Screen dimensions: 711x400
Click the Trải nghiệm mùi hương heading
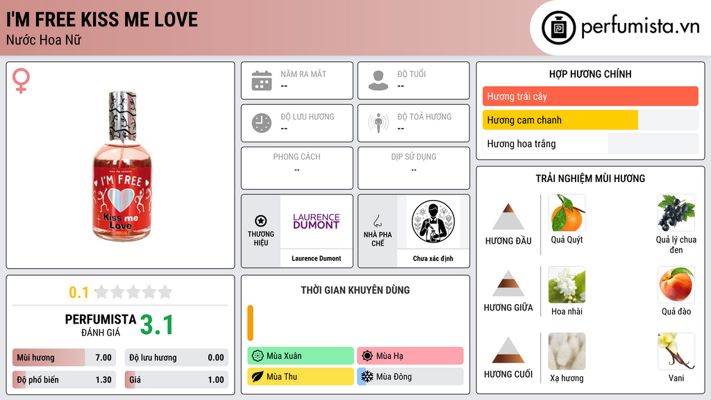click(590, 178)
